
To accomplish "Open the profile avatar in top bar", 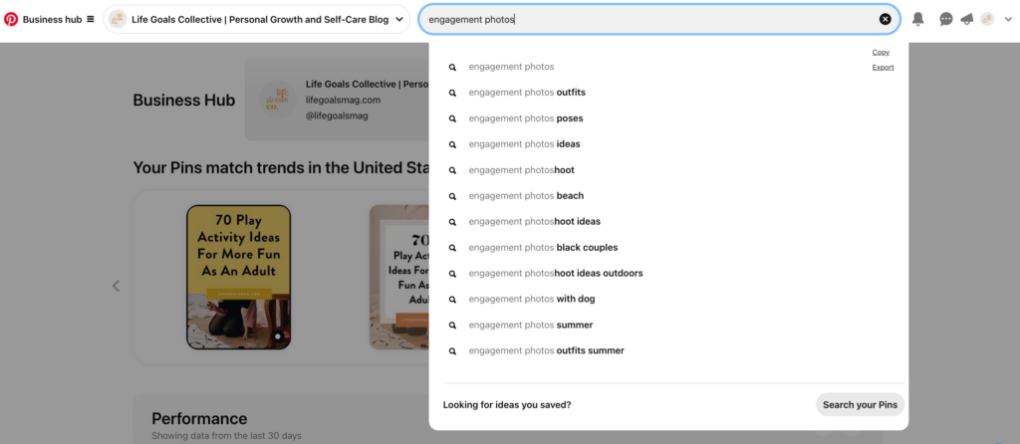I will click(987, 20).
